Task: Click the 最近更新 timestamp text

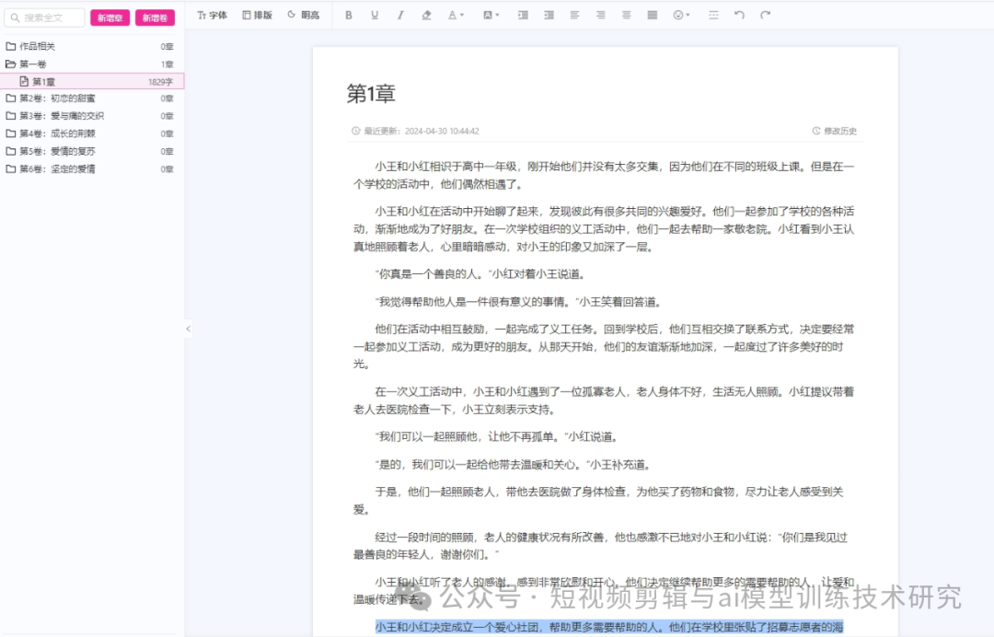Action: coord(422,132)
